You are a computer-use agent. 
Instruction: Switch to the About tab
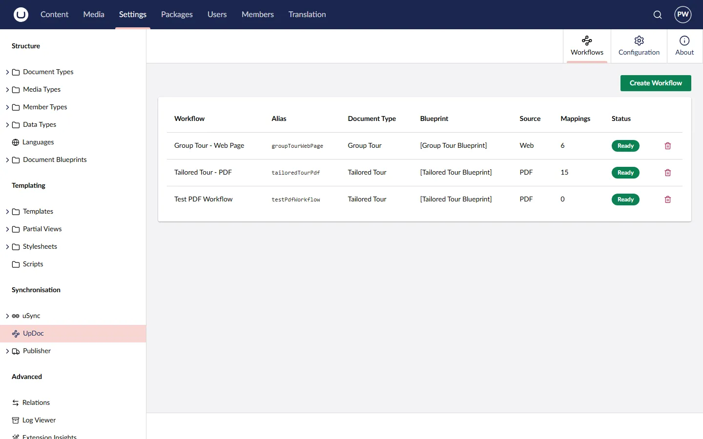684,46
